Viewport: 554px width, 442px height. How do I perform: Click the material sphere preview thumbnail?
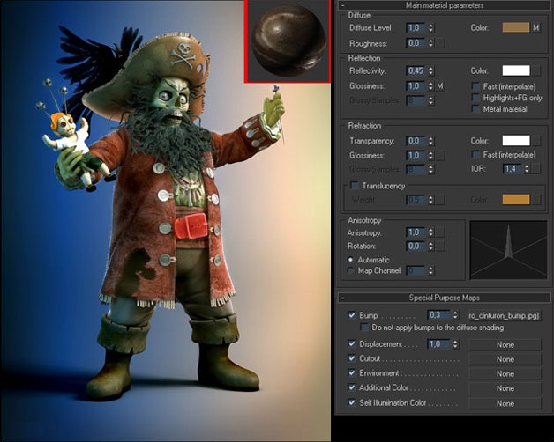(x=286, y=41)
